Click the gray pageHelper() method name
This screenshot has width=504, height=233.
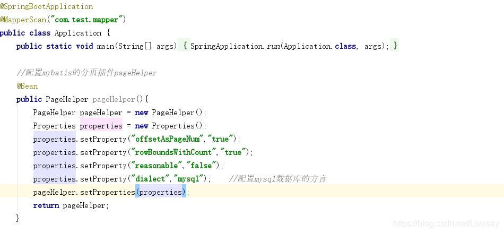pyautogui.click(x=117, y=99)
